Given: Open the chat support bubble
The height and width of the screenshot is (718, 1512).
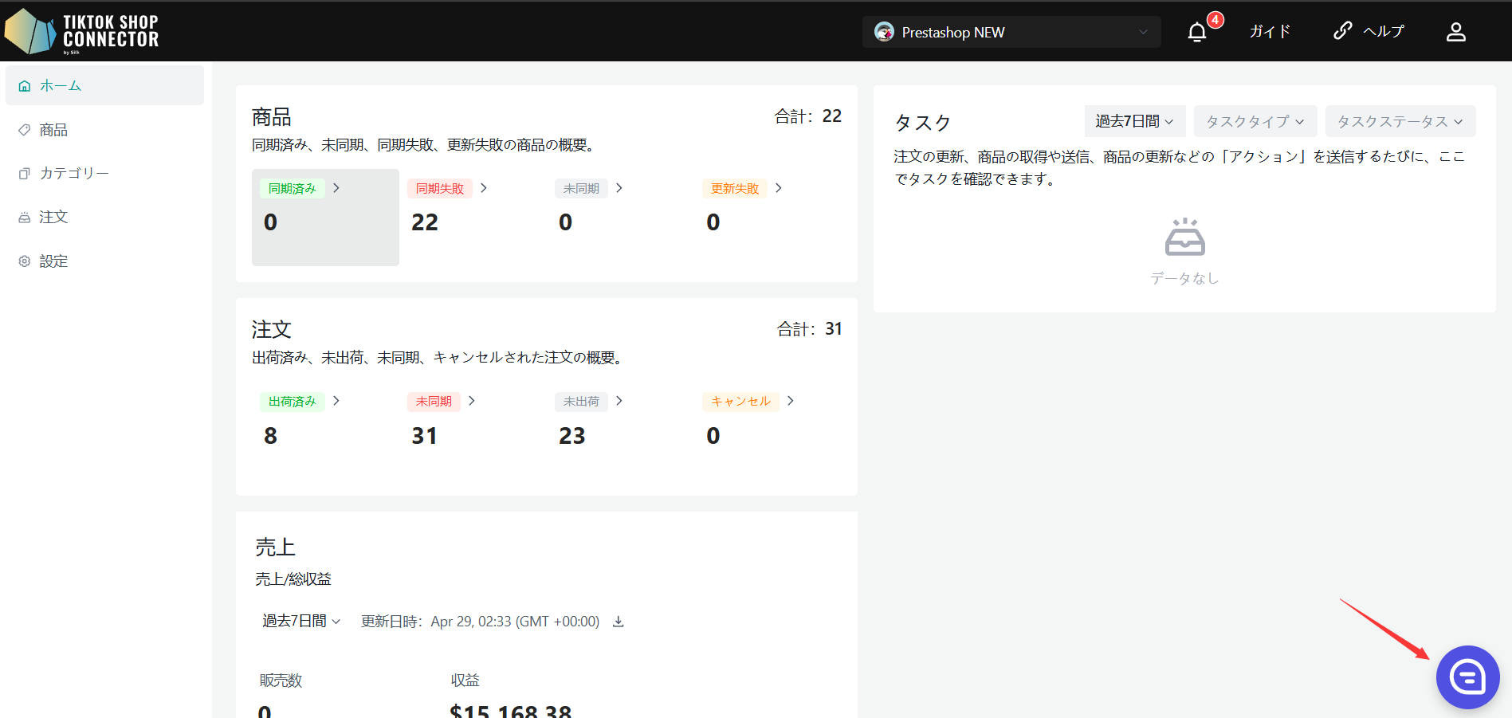Looking at the screenshot, I should tap(1467, 677).
